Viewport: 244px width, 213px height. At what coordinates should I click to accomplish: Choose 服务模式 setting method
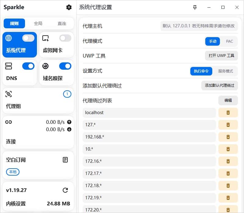point(225,71)
